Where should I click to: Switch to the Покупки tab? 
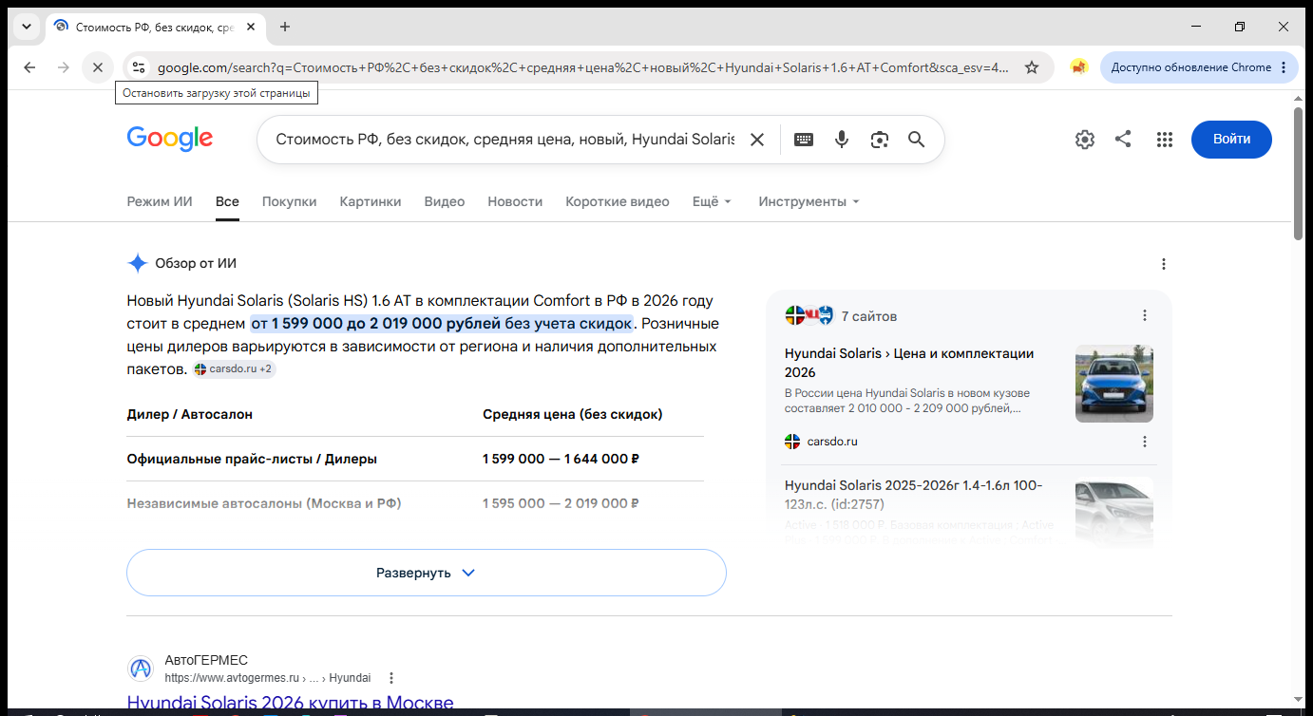289,201
